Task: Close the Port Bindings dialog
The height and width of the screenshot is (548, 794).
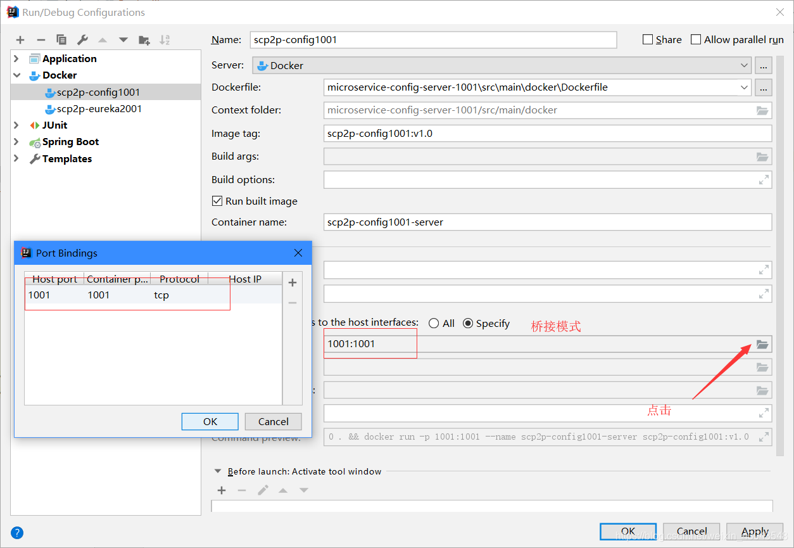Action: [298, 253]
